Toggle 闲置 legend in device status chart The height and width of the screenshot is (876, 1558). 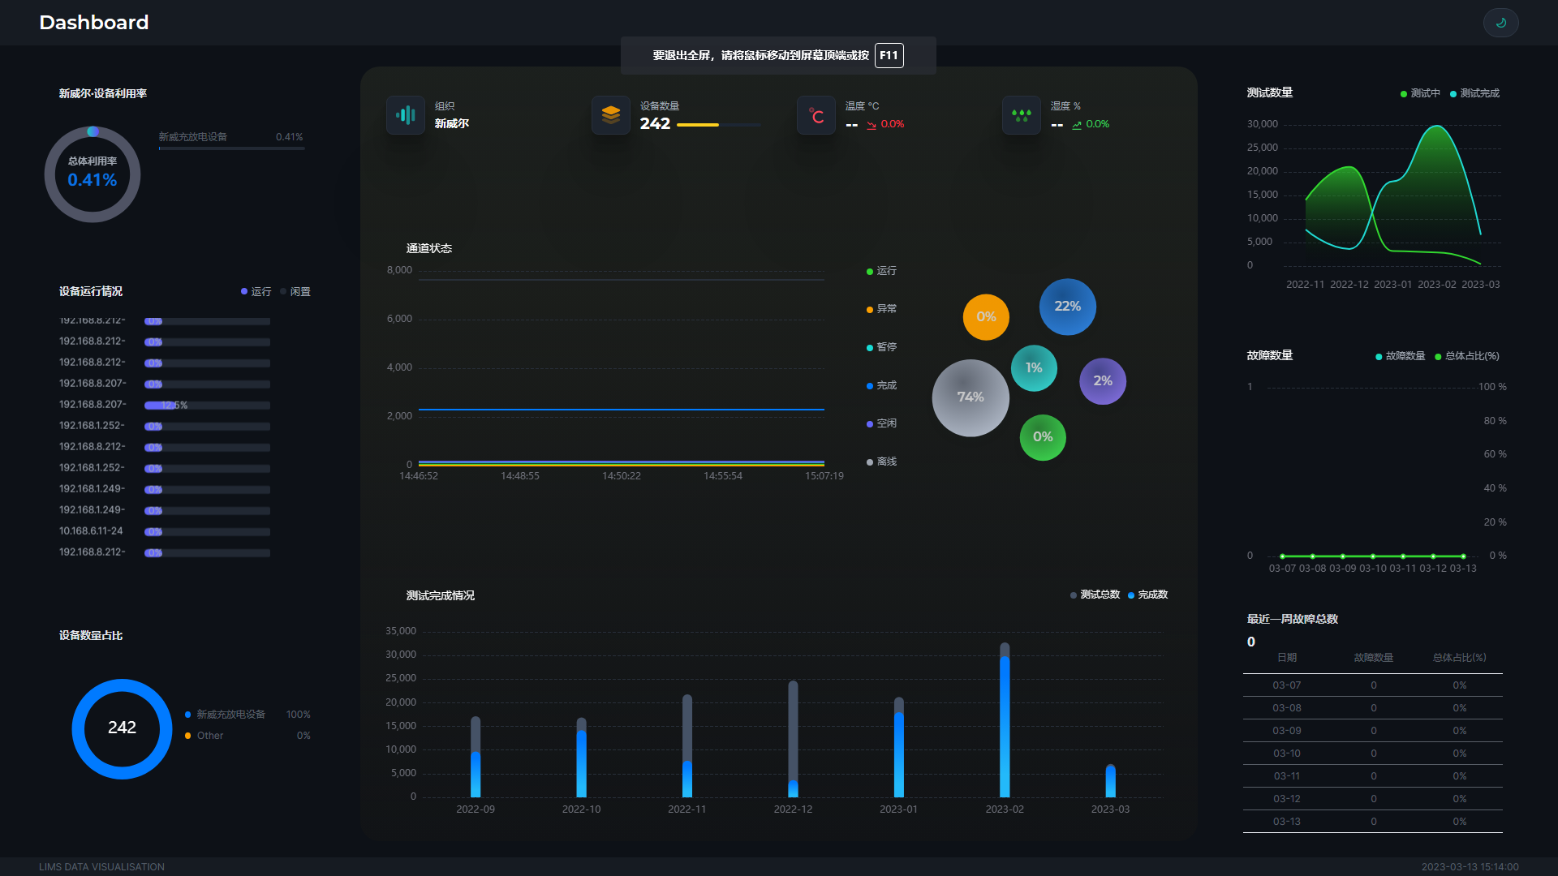tap(295, 292)
